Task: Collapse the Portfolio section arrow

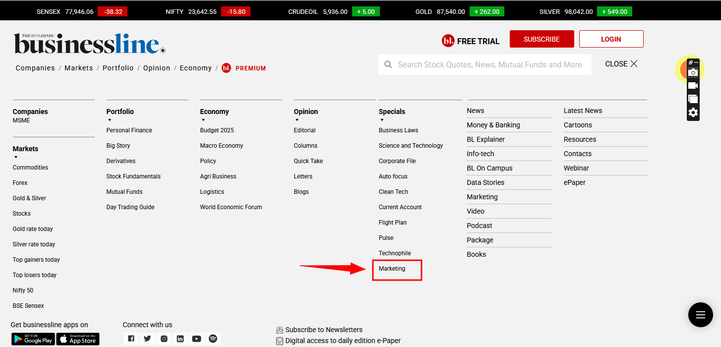Action: [110, 120]
